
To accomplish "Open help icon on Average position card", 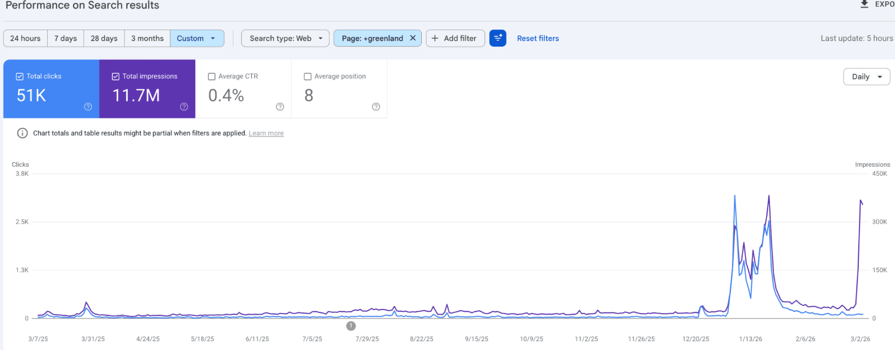I will [x=376, y=106].
